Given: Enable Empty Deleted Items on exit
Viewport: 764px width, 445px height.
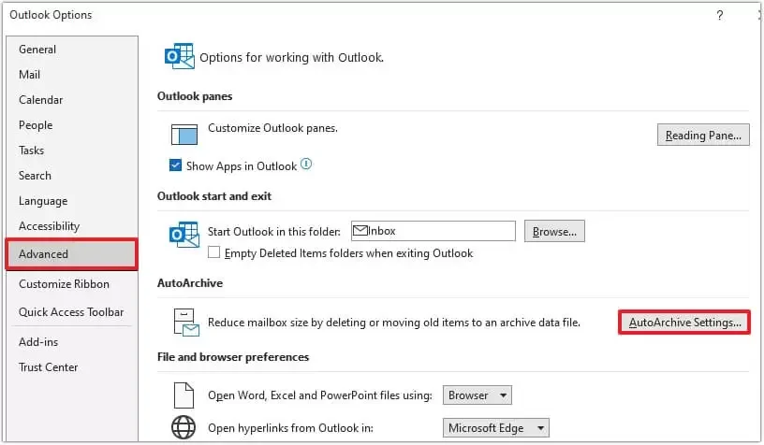Looking at the screenshot, I should pos(214,252).
